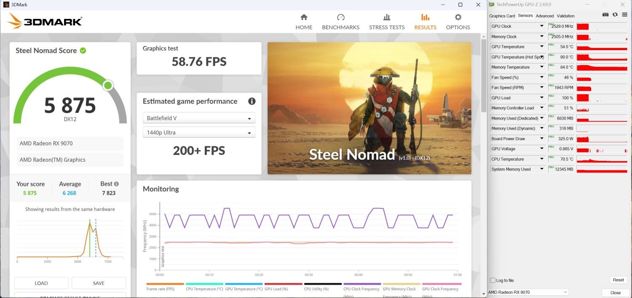Viewport: 632px width, 298px height.
Task: Click the 58.76 FPS graphics test result
Action: 199,62
